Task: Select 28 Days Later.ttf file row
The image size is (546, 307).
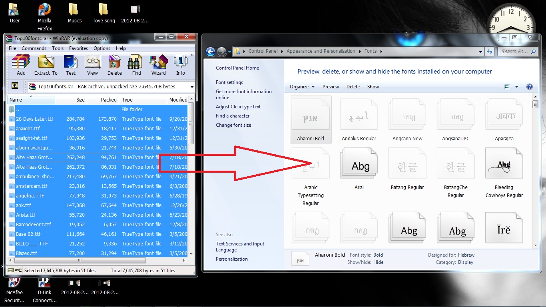Action: point(97,119)
